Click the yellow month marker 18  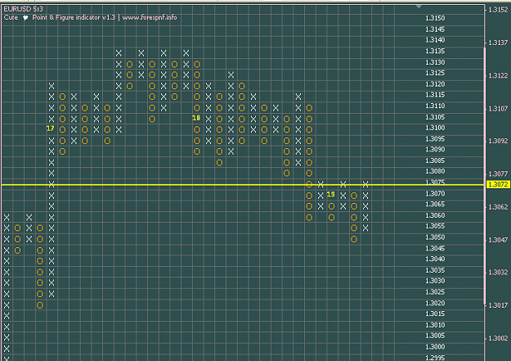[196, 118]
